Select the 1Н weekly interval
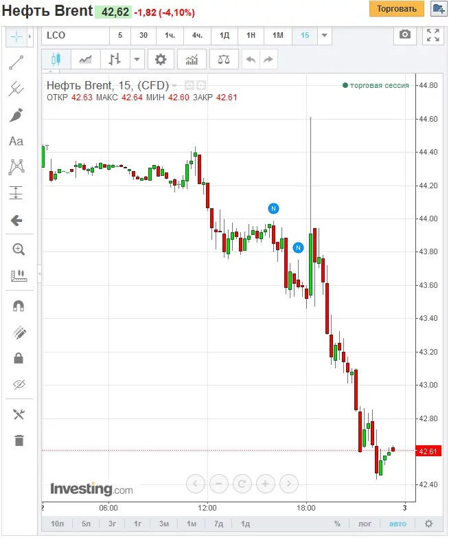 coord(251,36)
